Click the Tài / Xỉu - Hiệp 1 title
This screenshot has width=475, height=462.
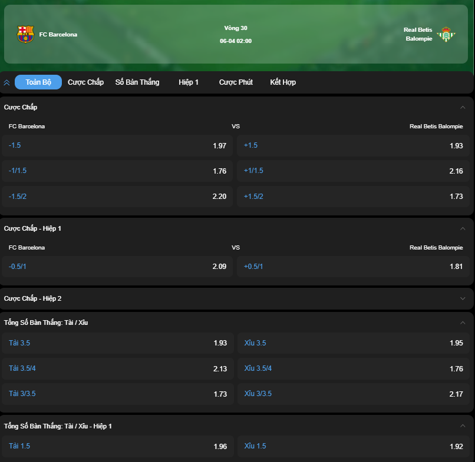click(58, 426)
